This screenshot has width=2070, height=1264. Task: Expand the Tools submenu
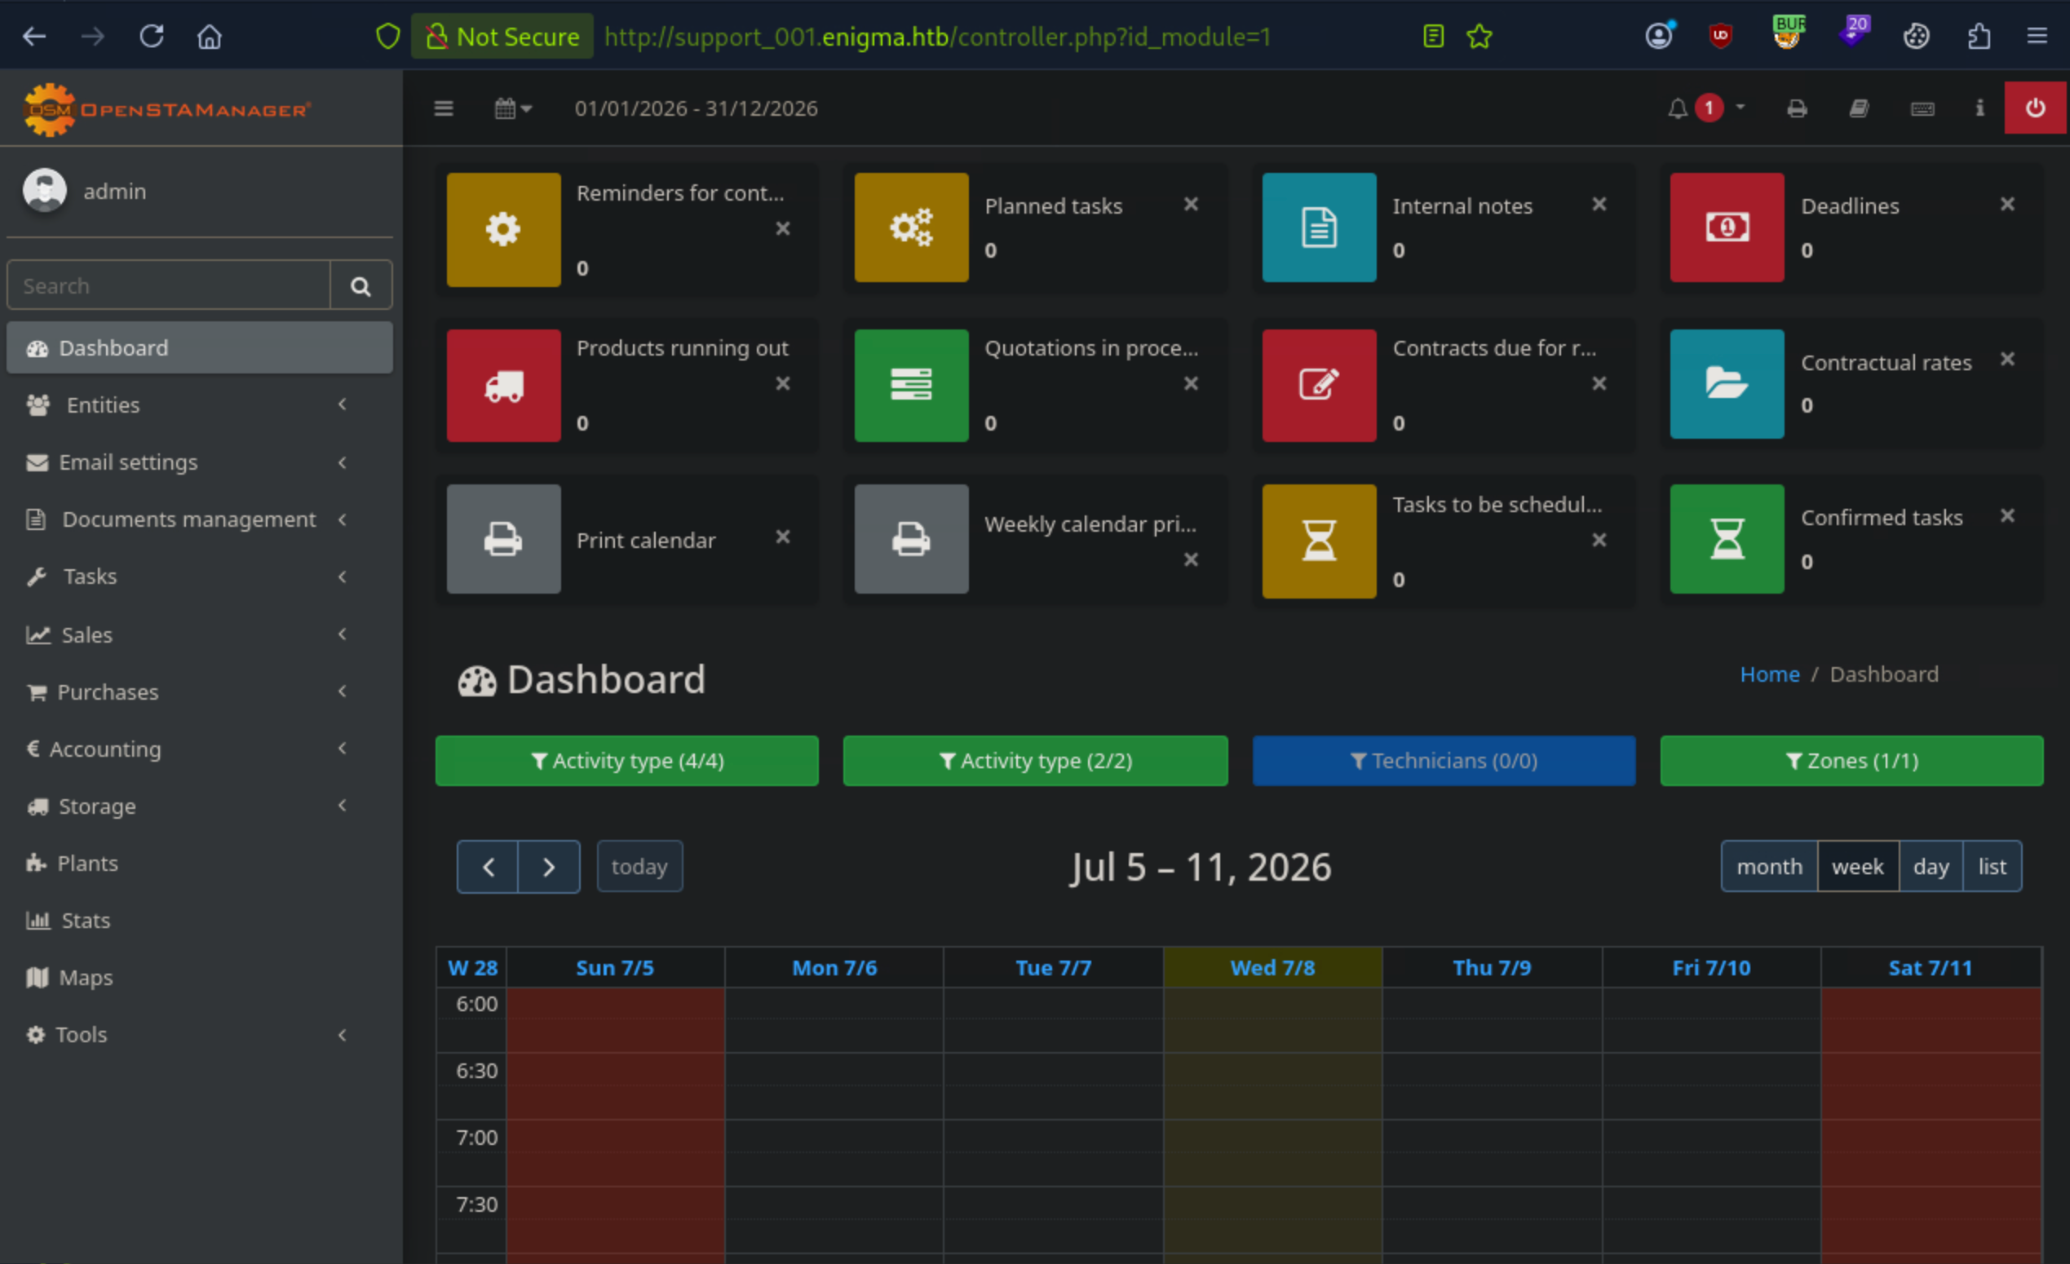(x=199, y=1034)
